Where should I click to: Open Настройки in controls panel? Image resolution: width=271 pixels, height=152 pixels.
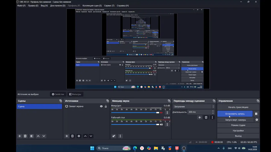pos(238,131)
